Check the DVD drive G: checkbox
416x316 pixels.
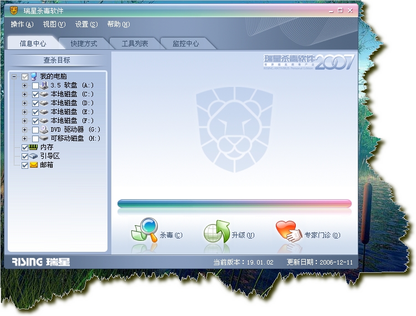tap(35, 130)
